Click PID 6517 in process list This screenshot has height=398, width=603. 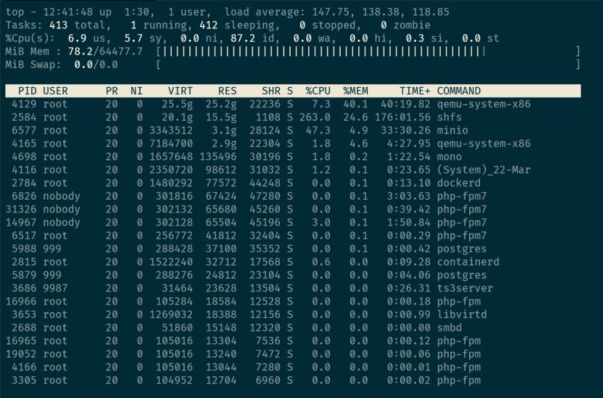pyautogui.click(x=24, y=235)
